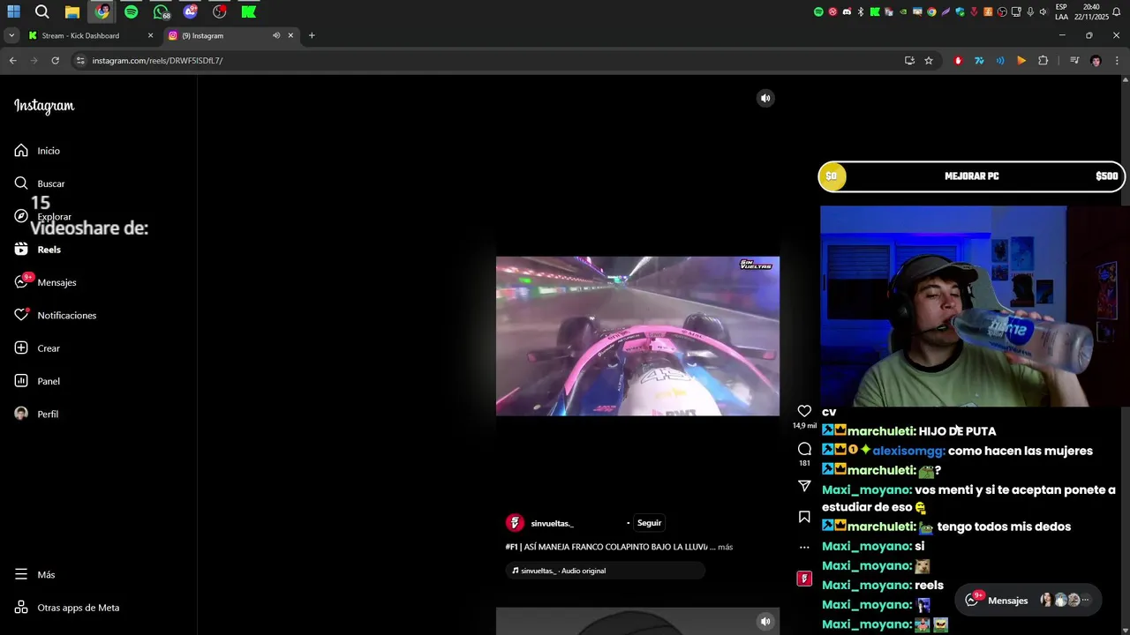This screenshot has width=1130, height=635.
Task: Close the Kick Dashboard tab
Action: pyautogui.click(x=150, y=35)
